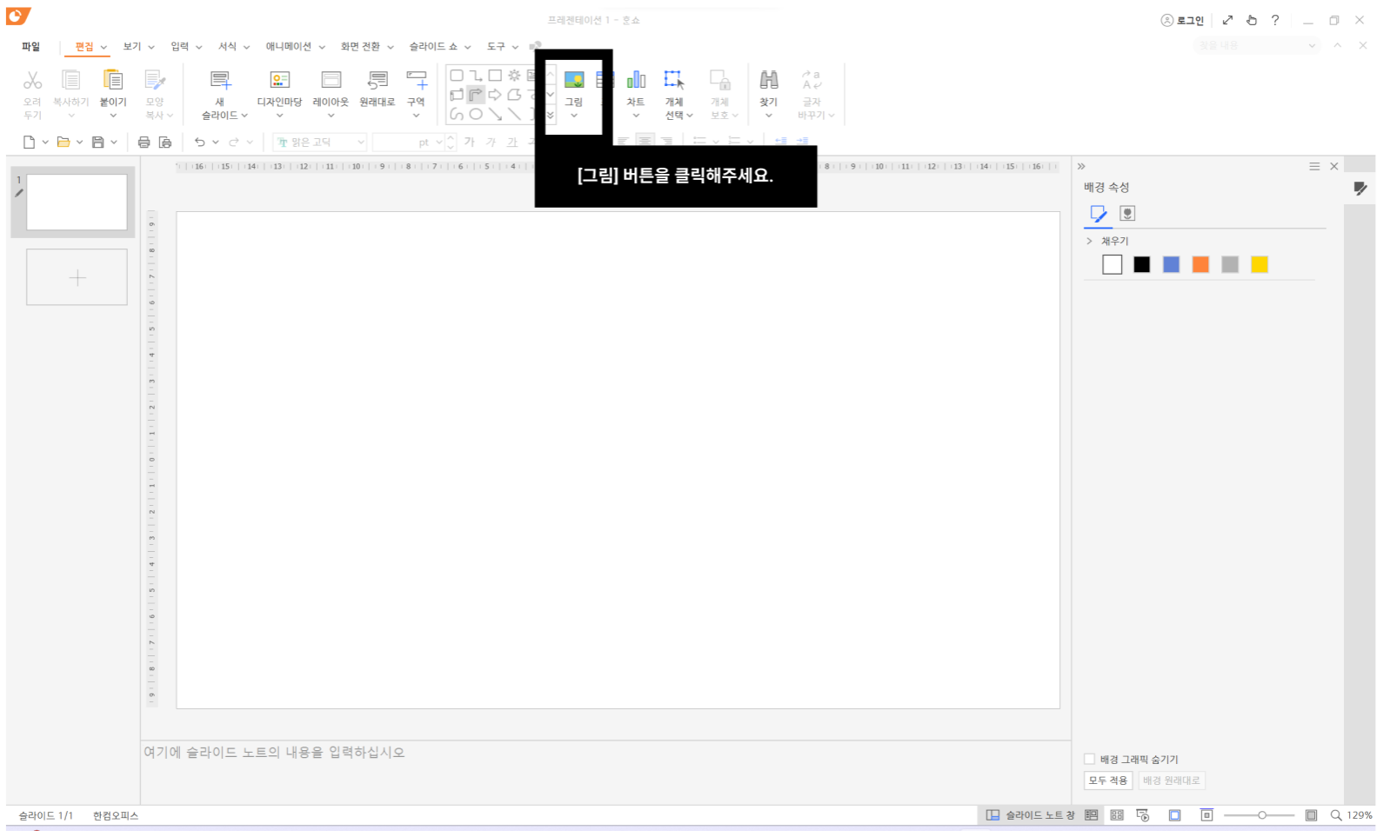Toggle center alignment button

(645, 142)
